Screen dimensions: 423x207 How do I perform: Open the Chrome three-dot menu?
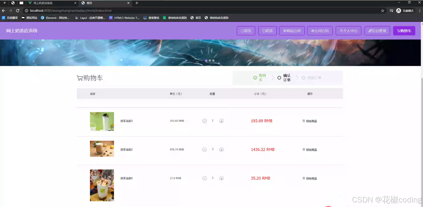click(420, 11)
